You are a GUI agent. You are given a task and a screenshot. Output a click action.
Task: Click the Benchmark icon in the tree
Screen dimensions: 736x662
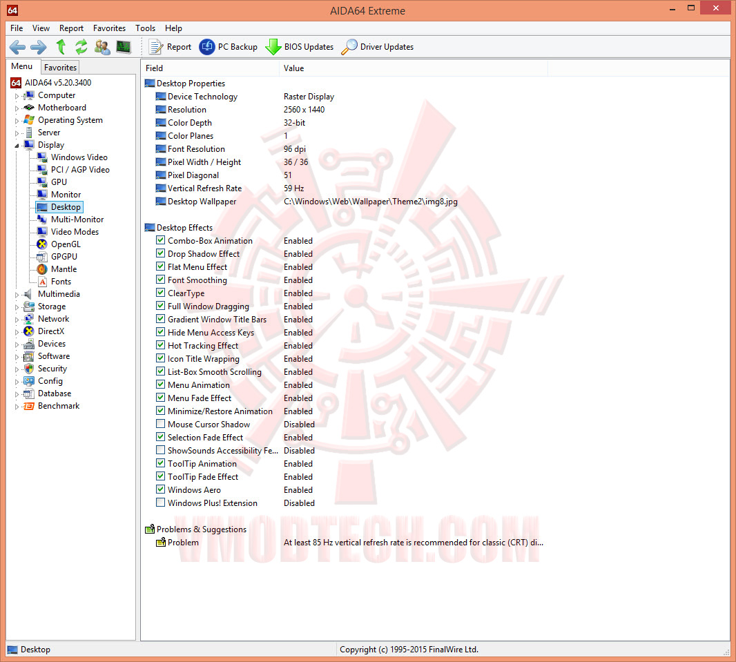click(29, 406)
